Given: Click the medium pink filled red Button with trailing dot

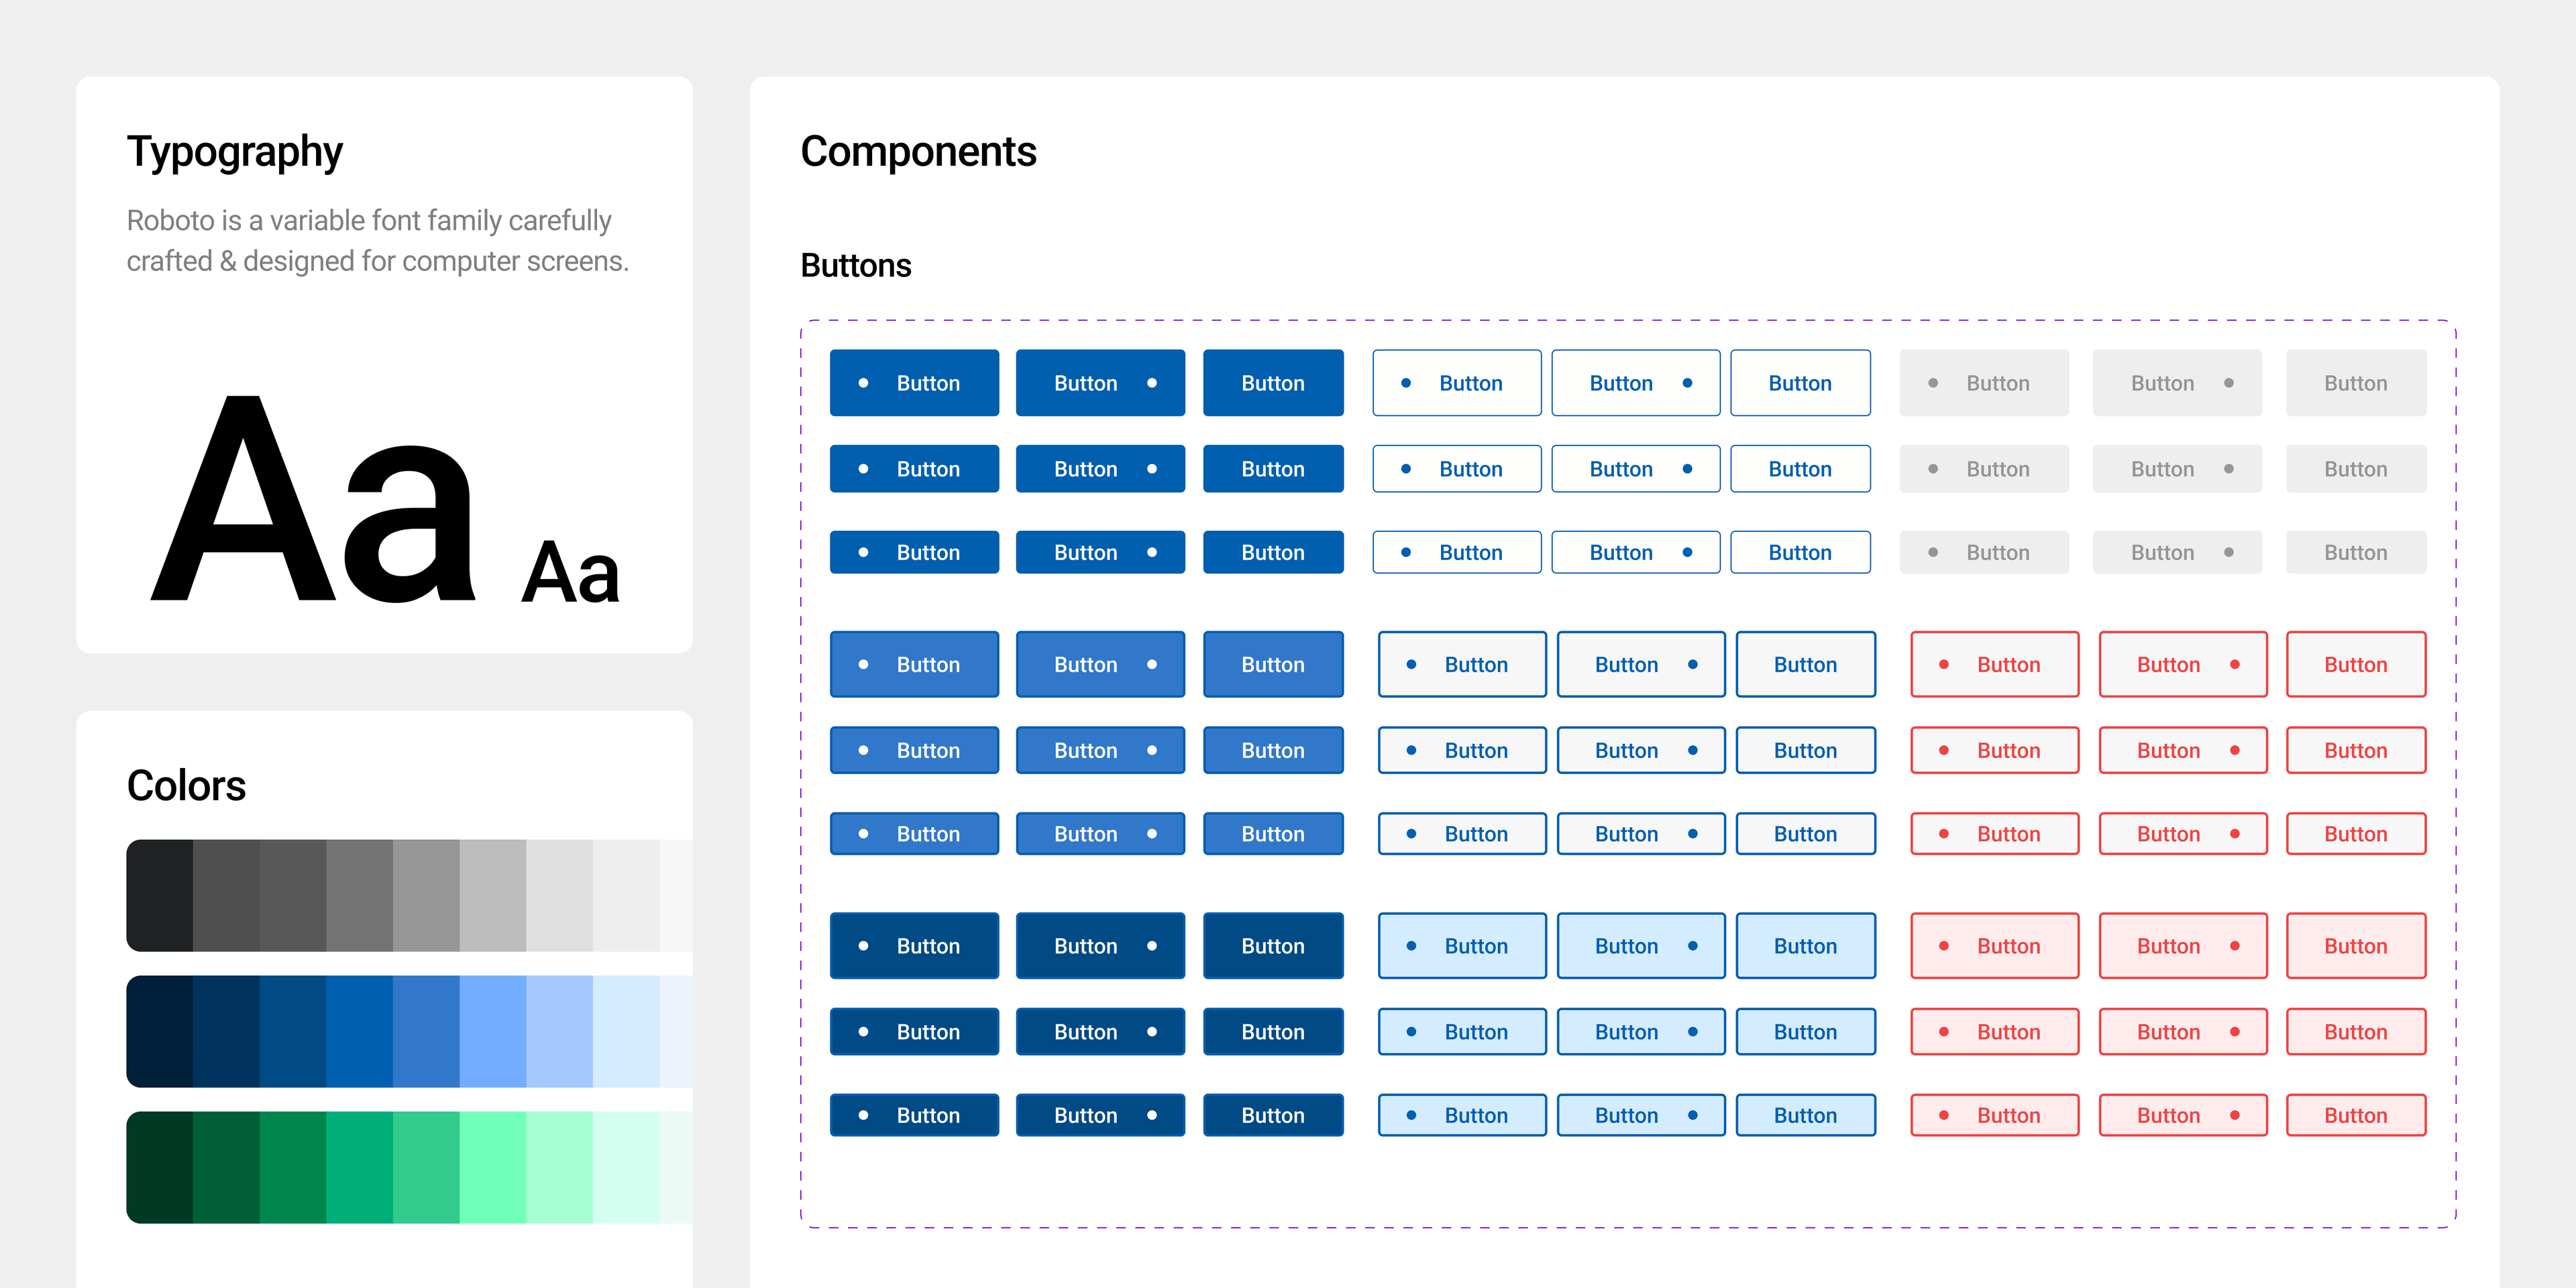Looking at the screenshot, I should click(2183, 1032).
